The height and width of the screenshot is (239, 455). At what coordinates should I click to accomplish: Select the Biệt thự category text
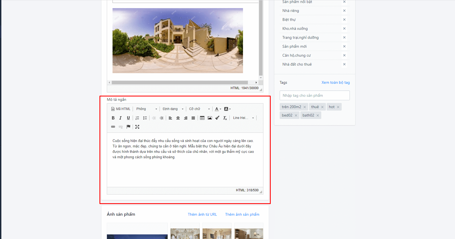(289, 20)
